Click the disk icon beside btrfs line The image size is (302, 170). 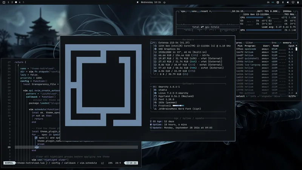pos(156,55)
